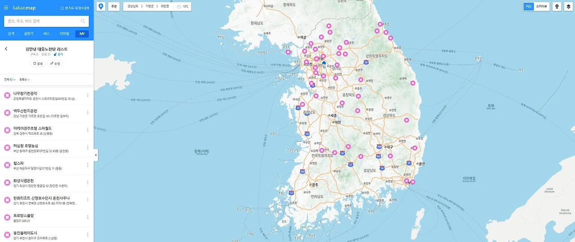Screen dimensions: 575x242
Task: Click the search magnifier icon
Action: click(83, 21)
